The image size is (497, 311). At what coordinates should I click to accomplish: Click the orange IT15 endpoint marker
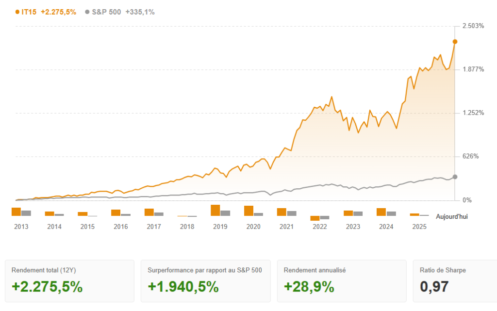tap(455, 42)
